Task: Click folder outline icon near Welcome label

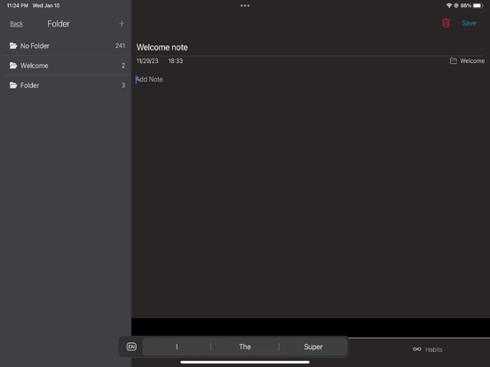Action: tap(453, 61)
